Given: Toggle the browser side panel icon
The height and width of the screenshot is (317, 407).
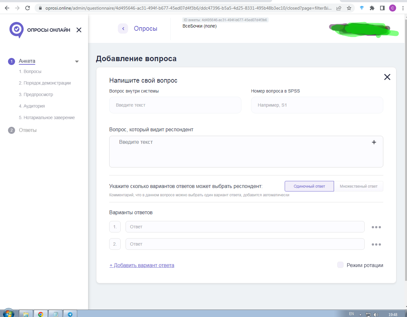Looking at the screenshot, I should (382, 8).
